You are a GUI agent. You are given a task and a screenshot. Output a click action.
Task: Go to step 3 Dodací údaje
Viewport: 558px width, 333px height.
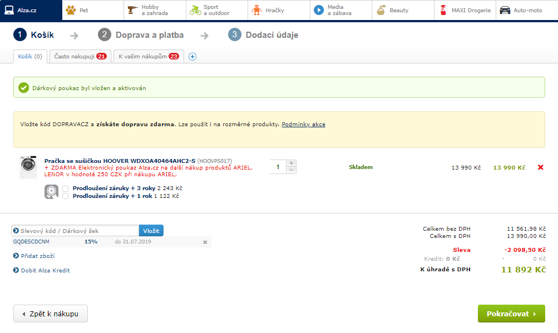pyautogui.click(x=263, y=35)
